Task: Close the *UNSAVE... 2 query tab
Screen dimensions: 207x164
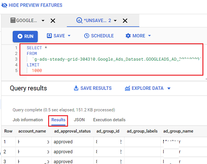Action: point(125,21)
